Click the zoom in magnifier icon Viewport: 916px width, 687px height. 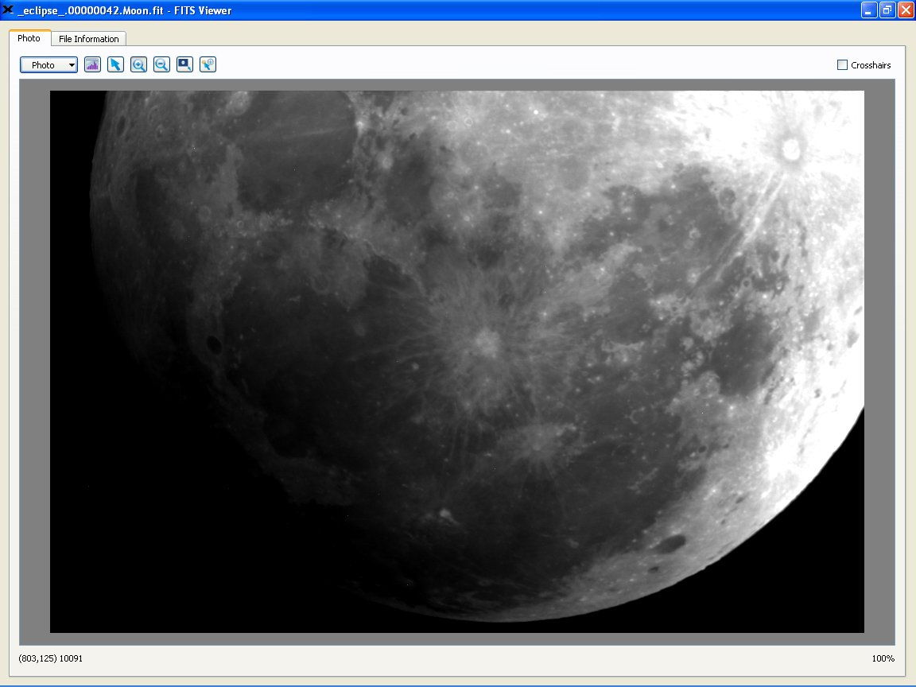pos(139,65)
